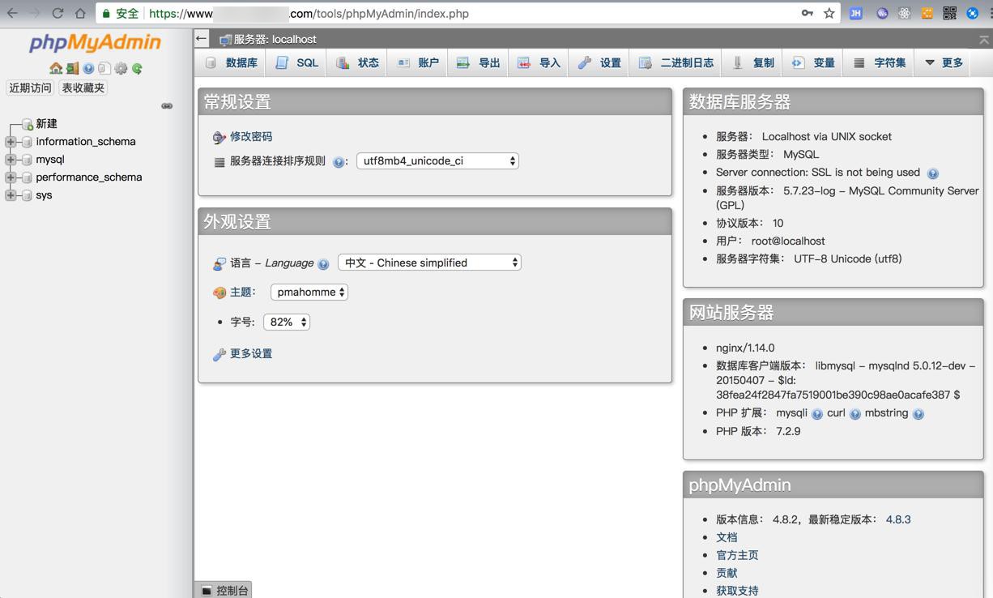Click the browser back arrow
Image resolution: width=993 pixels, height=598 pixels.
(x=12, y=13)
